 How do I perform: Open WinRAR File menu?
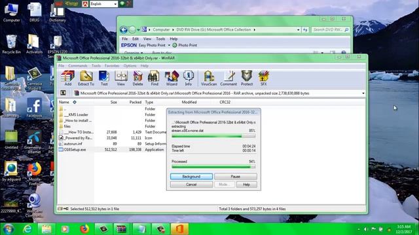(61, 65)
